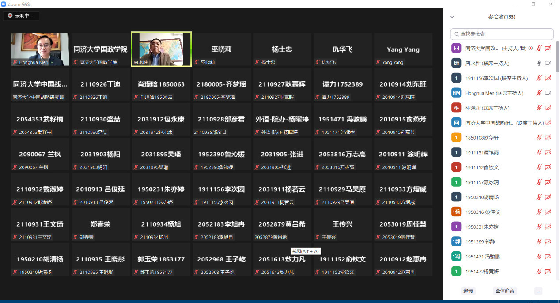Click the 全体静音 mute all button
The height and width of the screenshot is (303, 560).
(505, 291)
